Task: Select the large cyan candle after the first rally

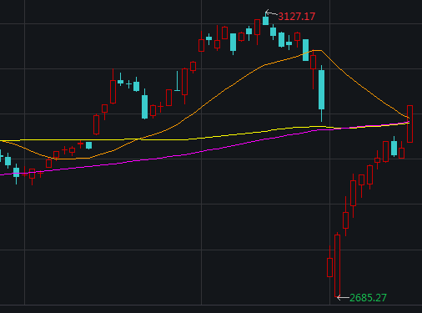Action: click(144, 107)
